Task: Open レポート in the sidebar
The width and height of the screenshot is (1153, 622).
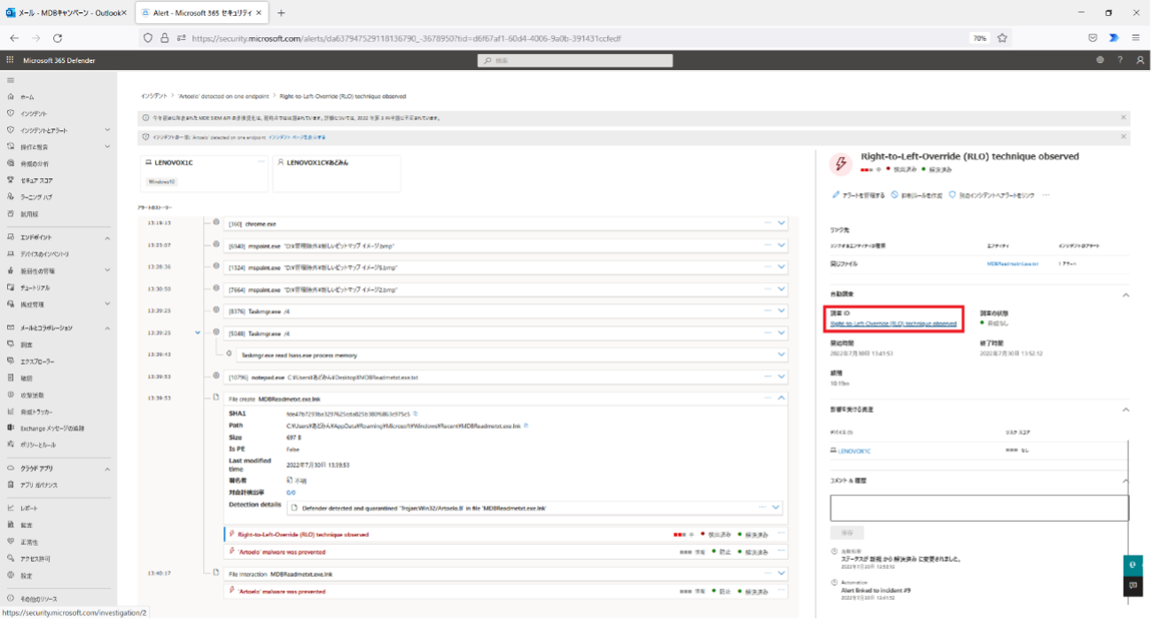Action: tap(28, 509)
